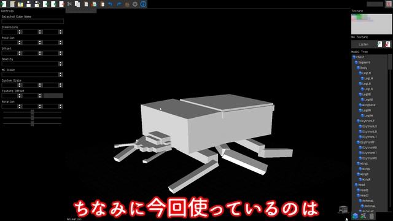
Task: Select Head in the model tree
Action: tap(362, 185)
